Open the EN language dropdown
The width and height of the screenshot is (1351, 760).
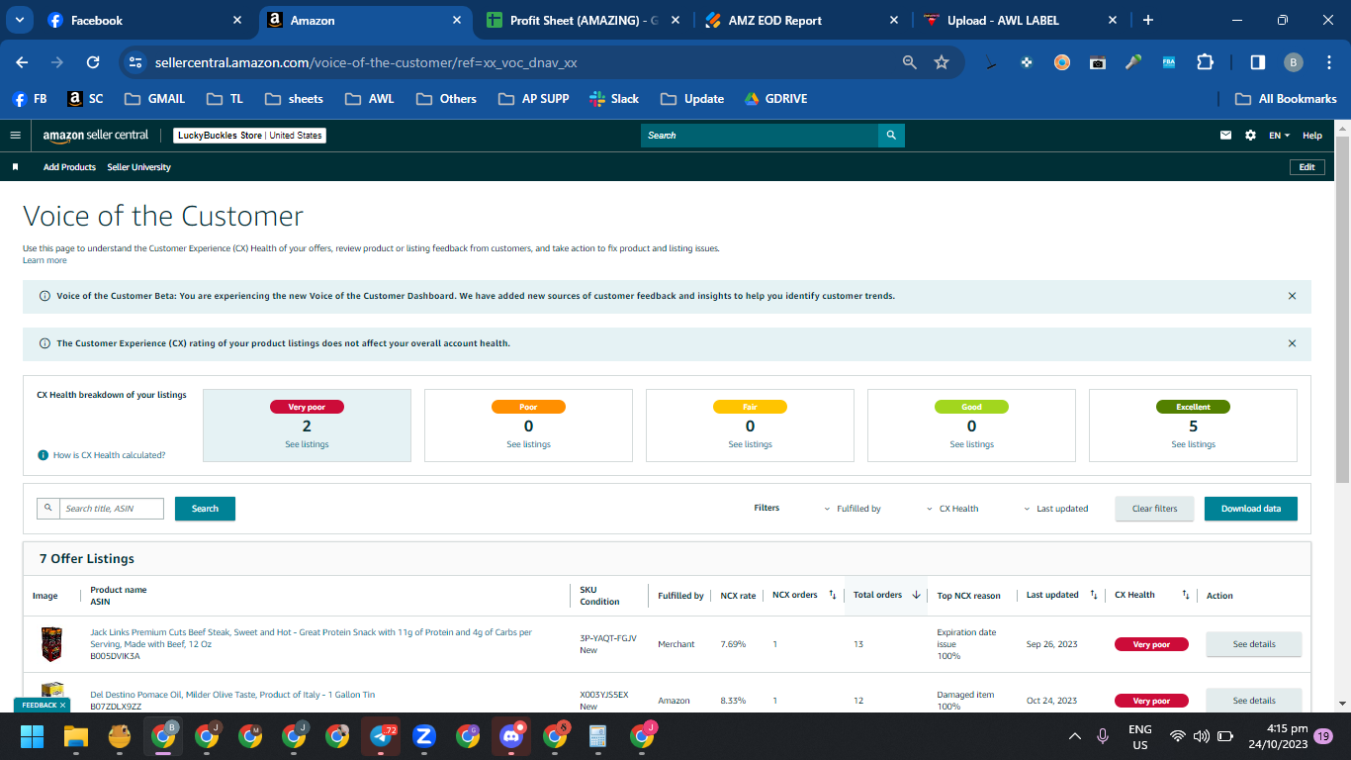[x=1279, y=136]
